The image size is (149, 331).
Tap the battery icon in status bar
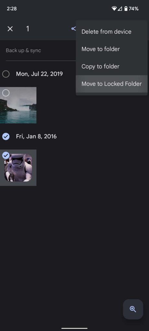click(126, 9)
